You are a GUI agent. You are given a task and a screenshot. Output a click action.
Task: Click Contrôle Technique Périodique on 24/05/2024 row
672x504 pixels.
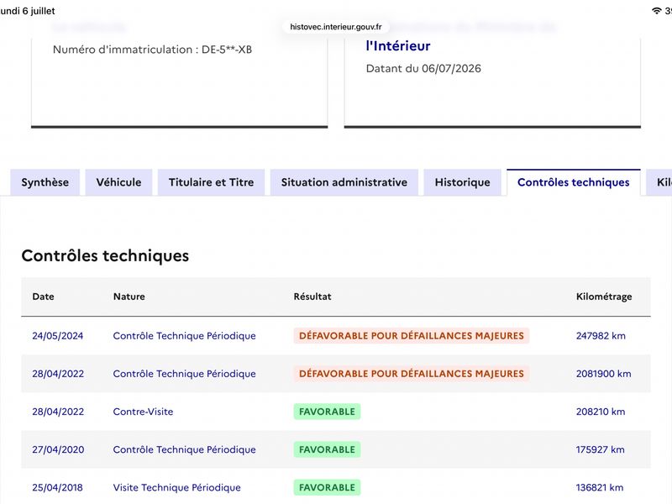pyautogui.click(x=184, y=336)
